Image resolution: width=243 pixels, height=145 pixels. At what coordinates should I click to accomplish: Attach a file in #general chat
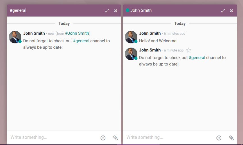pyautogui.click(x=115, y=138)
